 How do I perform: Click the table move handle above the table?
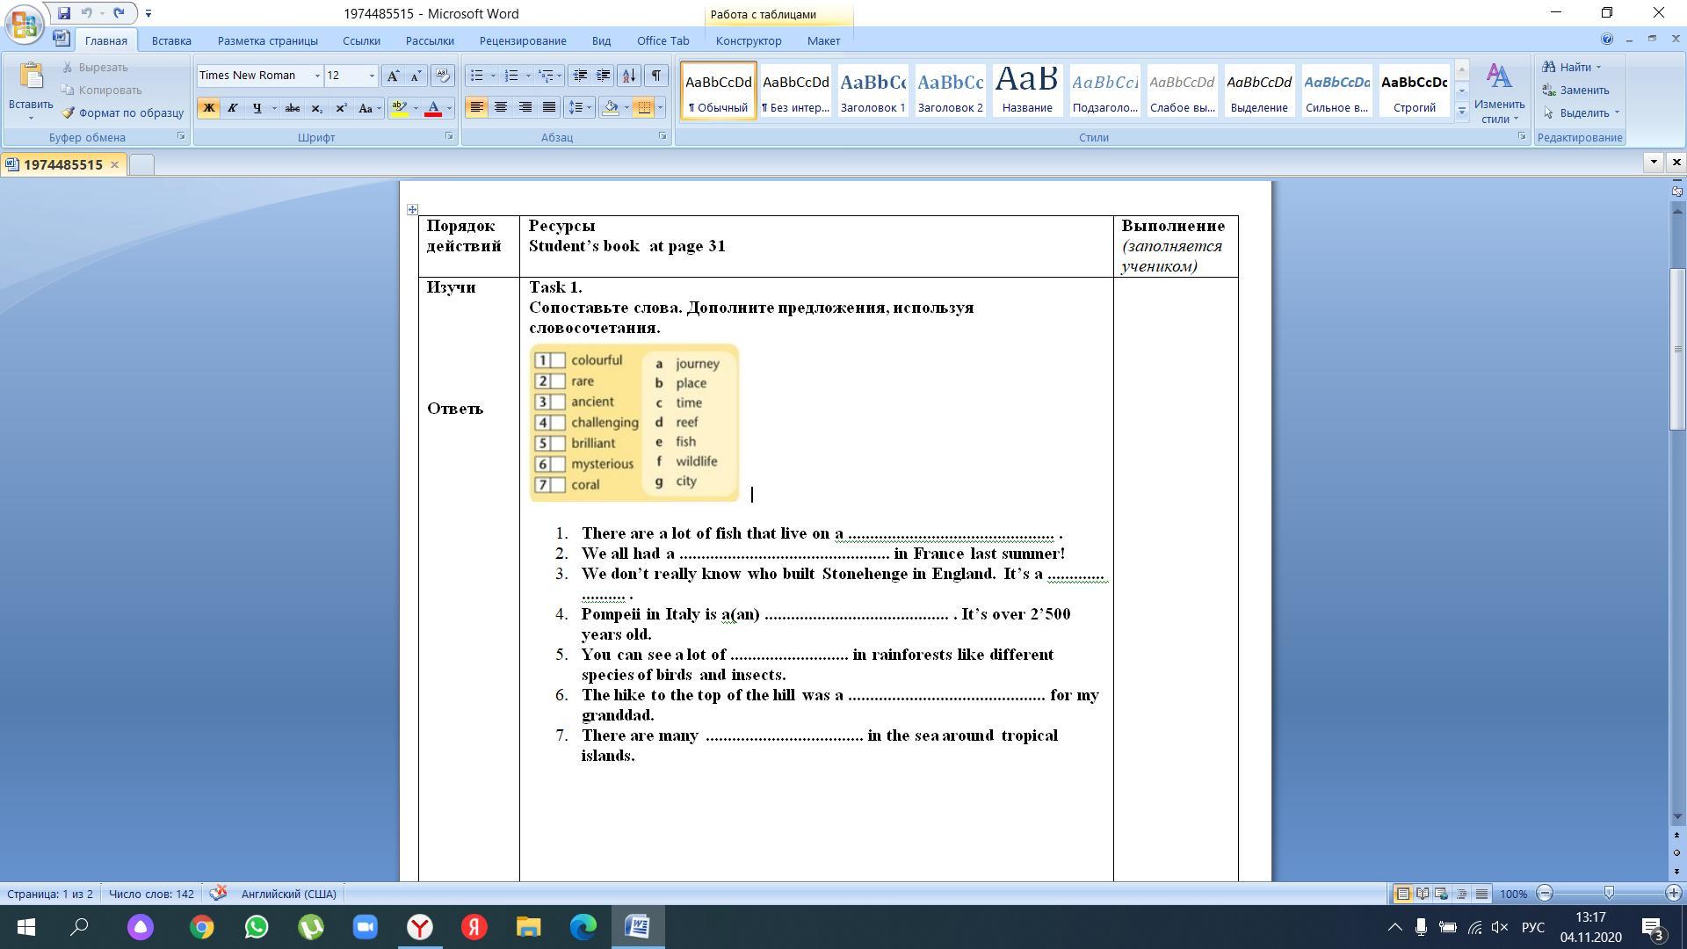pos(412,209)
